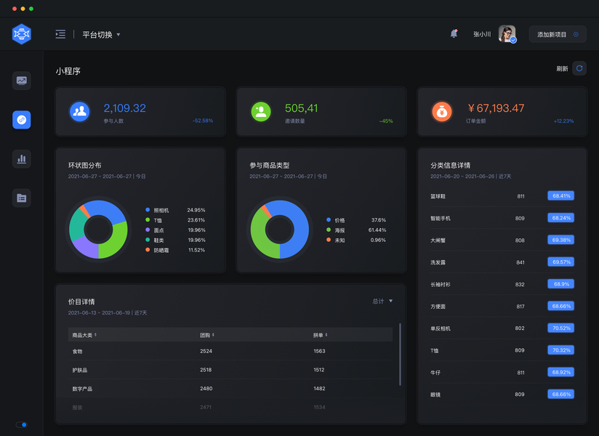Toggle the 面点 legend dot
Screen dimensions: 599x436
coord(148,230)
